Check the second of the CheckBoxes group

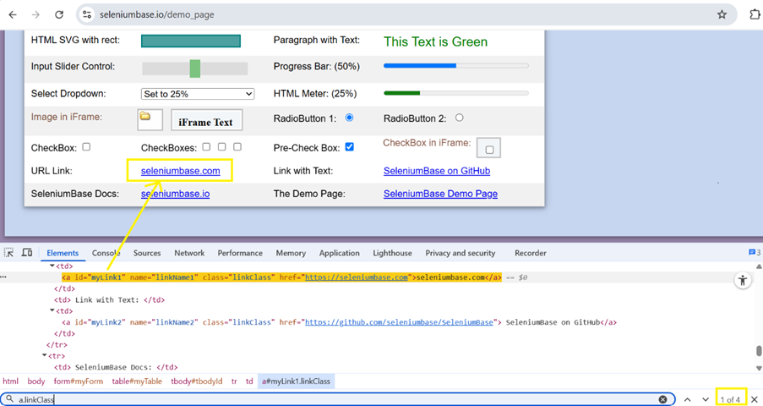point(222,146)
